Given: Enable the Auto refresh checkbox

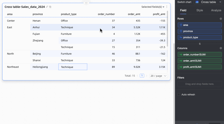Looking at the screenshot, I should pyautogui.click(x=179, y=95).
